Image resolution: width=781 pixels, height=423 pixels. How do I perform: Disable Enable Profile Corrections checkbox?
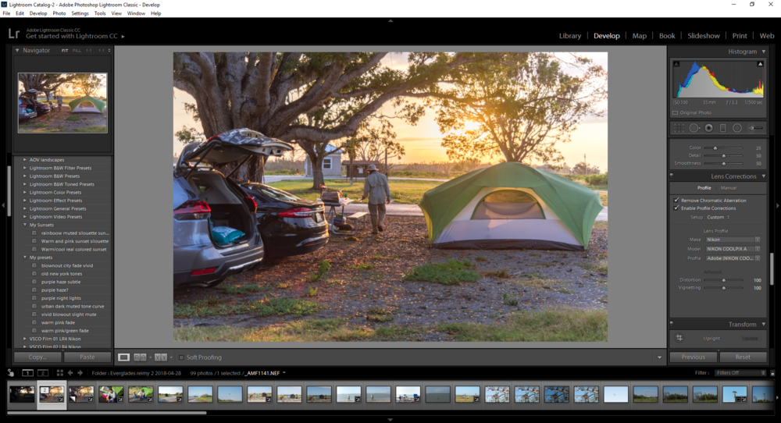[676, 208]
